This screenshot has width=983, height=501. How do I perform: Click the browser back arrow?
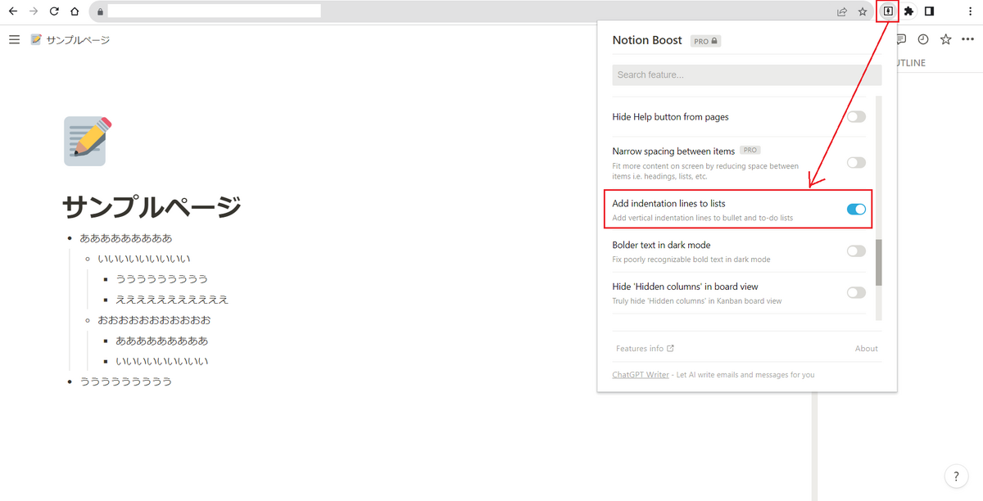pos(12,11)
